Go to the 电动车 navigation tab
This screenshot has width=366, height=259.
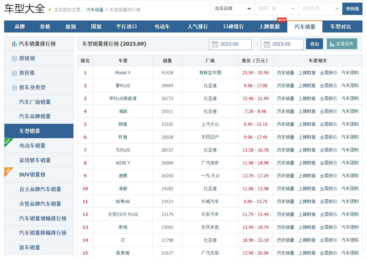(162, 27)
